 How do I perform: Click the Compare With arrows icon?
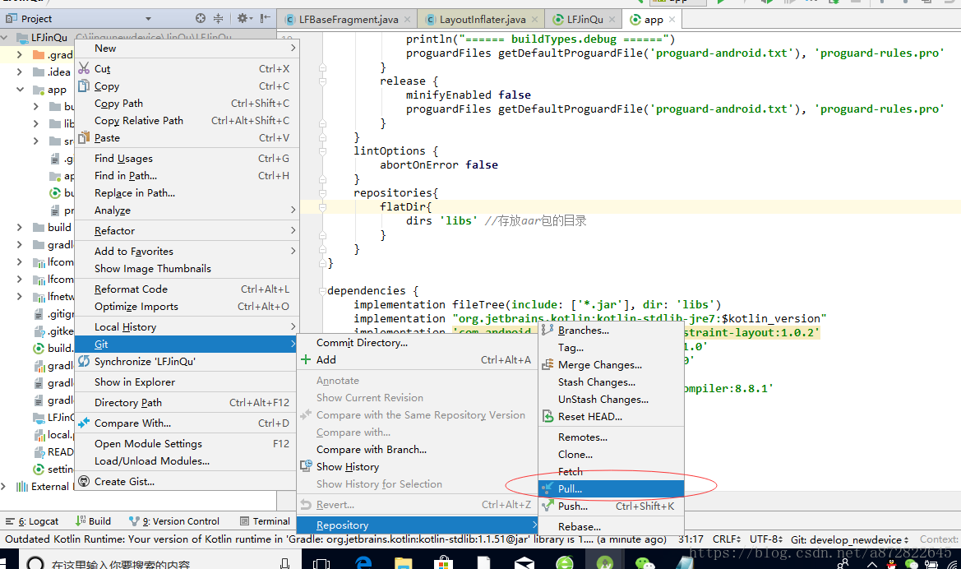point(84,423)
